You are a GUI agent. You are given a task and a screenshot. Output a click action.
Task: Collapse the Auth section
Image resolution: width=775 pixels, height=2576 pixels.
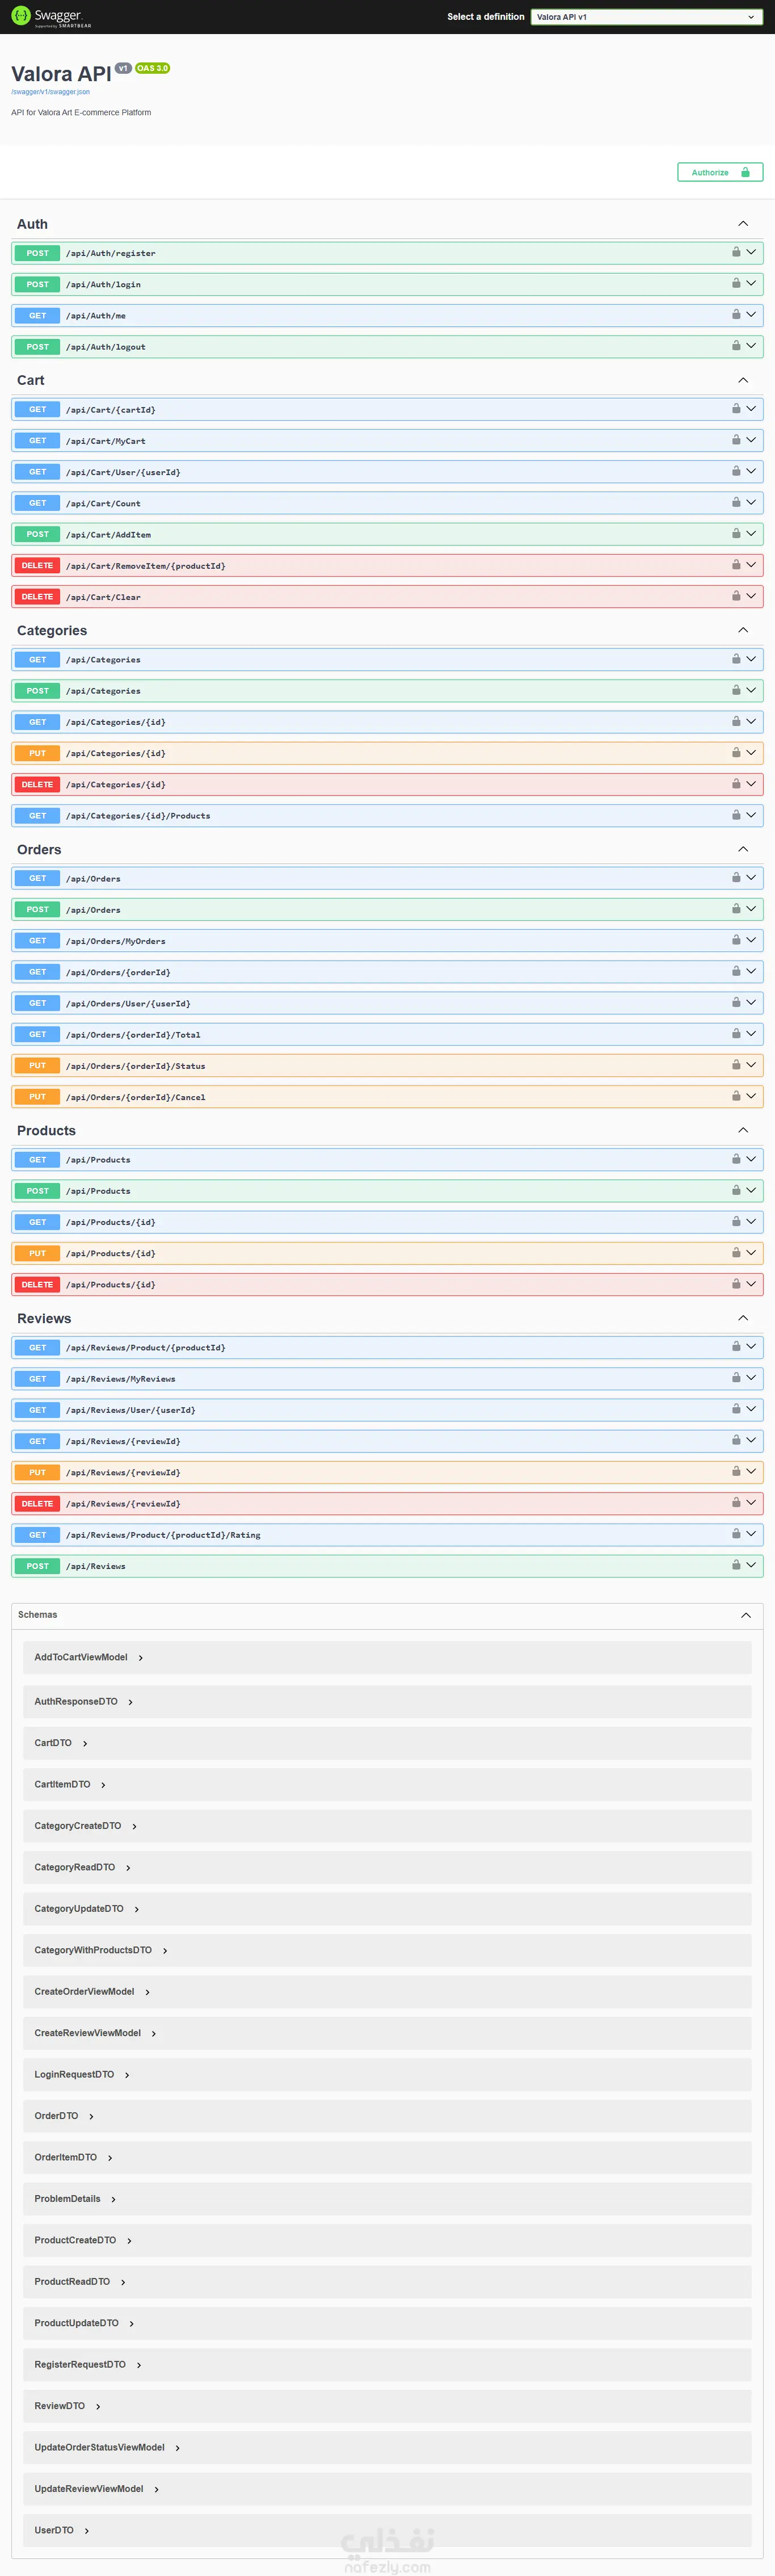point(743,224)
